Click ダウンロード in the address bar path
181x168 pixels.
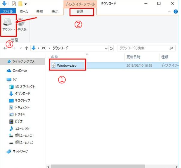tap(60, 48)
